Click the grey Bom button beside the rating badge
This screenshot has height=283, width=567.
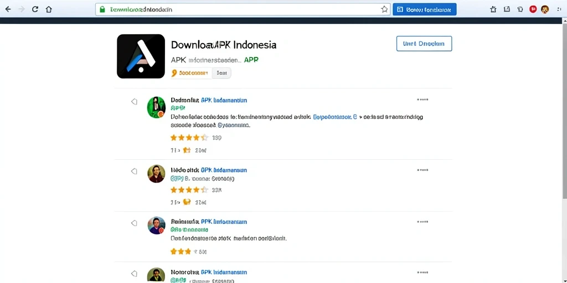(221, 73)
